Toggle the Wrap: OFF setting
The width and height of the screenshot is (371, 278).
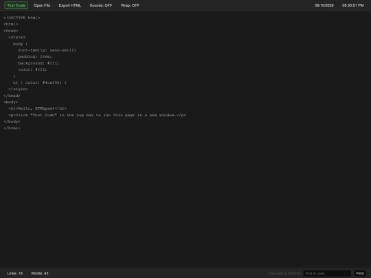[x=130, y=5]
